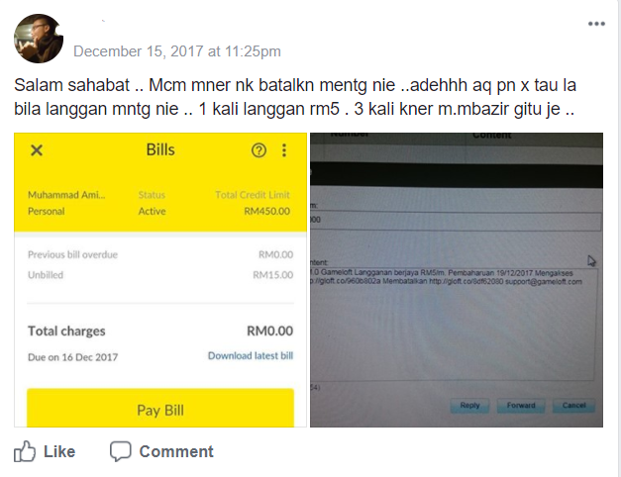Open the post options three-dot menu
The height and width of the screenshot is (477, 621).
point(596,24)
